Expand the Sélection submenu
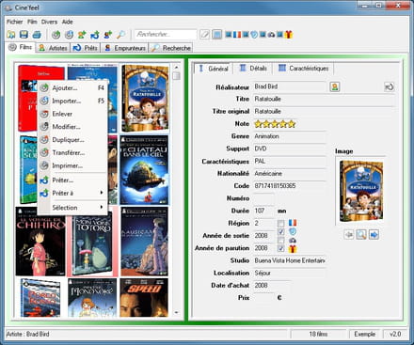The height and width of the screenshot is (345, 414). coord(72,208)
